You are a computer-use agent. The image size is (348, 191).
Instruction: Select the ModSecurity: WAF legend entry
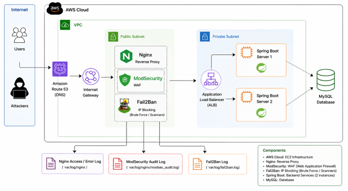[301, 166]
